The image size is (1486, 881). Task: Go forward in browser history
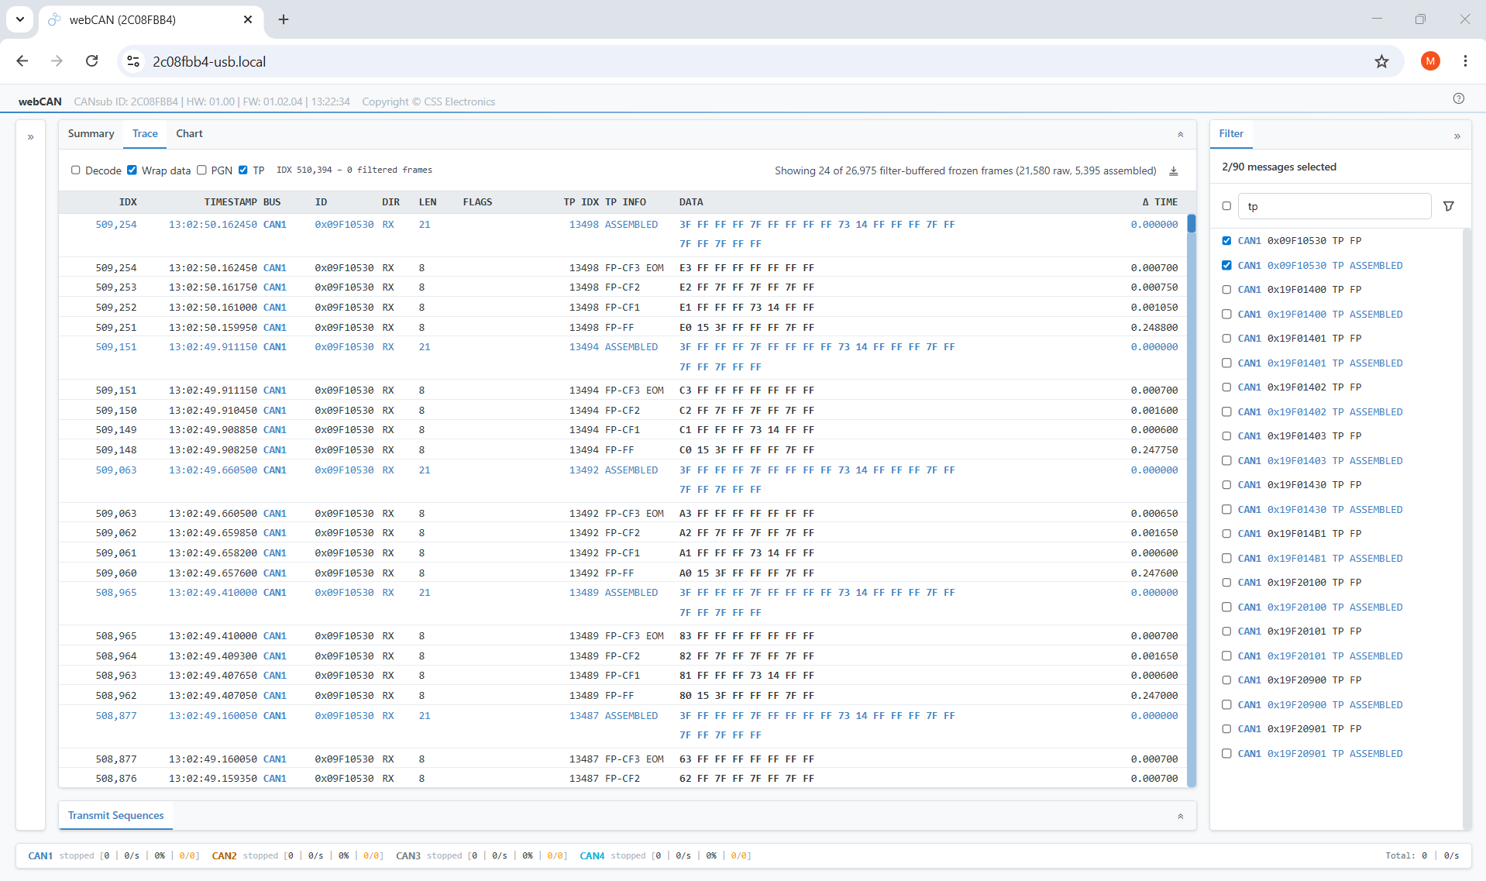57,61
